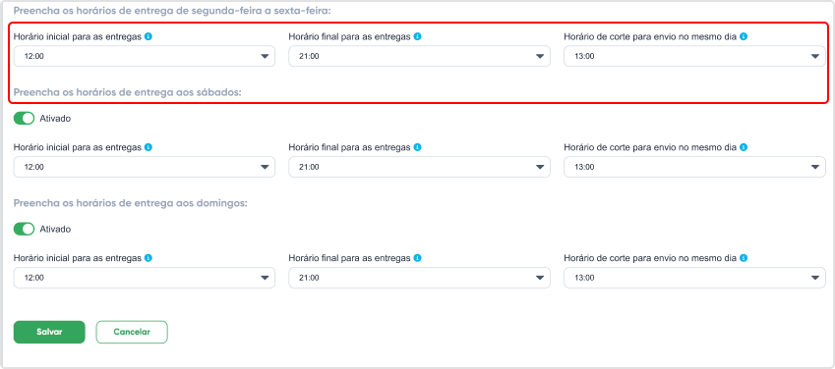Click info icon beside weekday final delivery time
The width and height of the screenshot is (835, 369).
coord(417,36)
